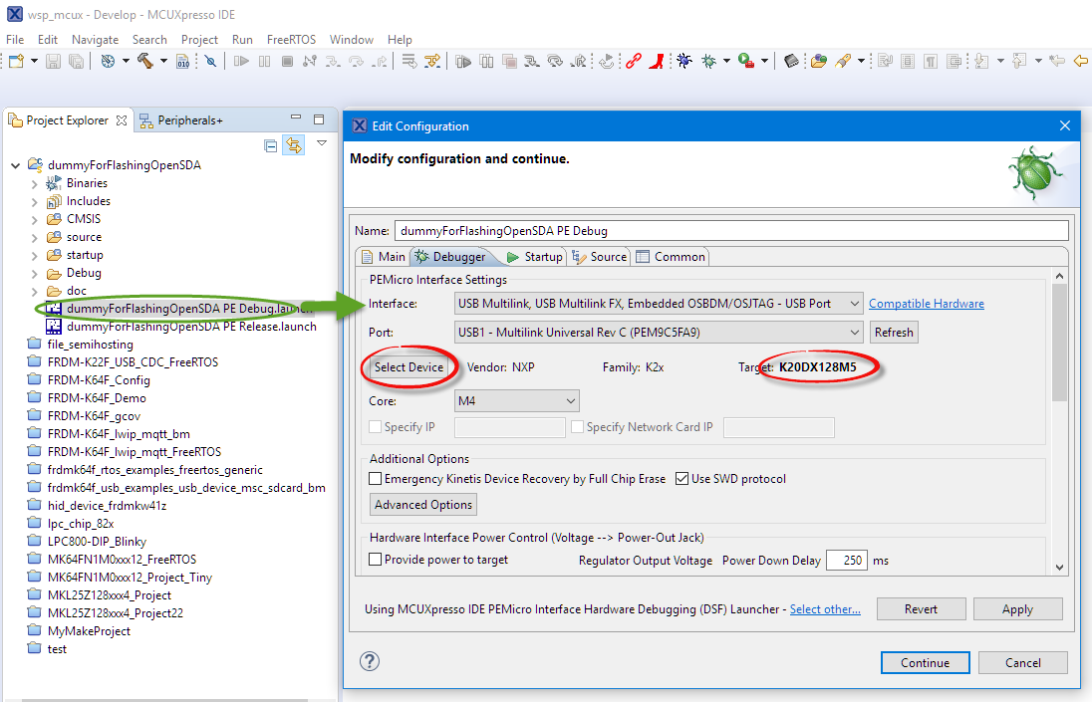Expand the Binaries tree node

pos(35,183)
